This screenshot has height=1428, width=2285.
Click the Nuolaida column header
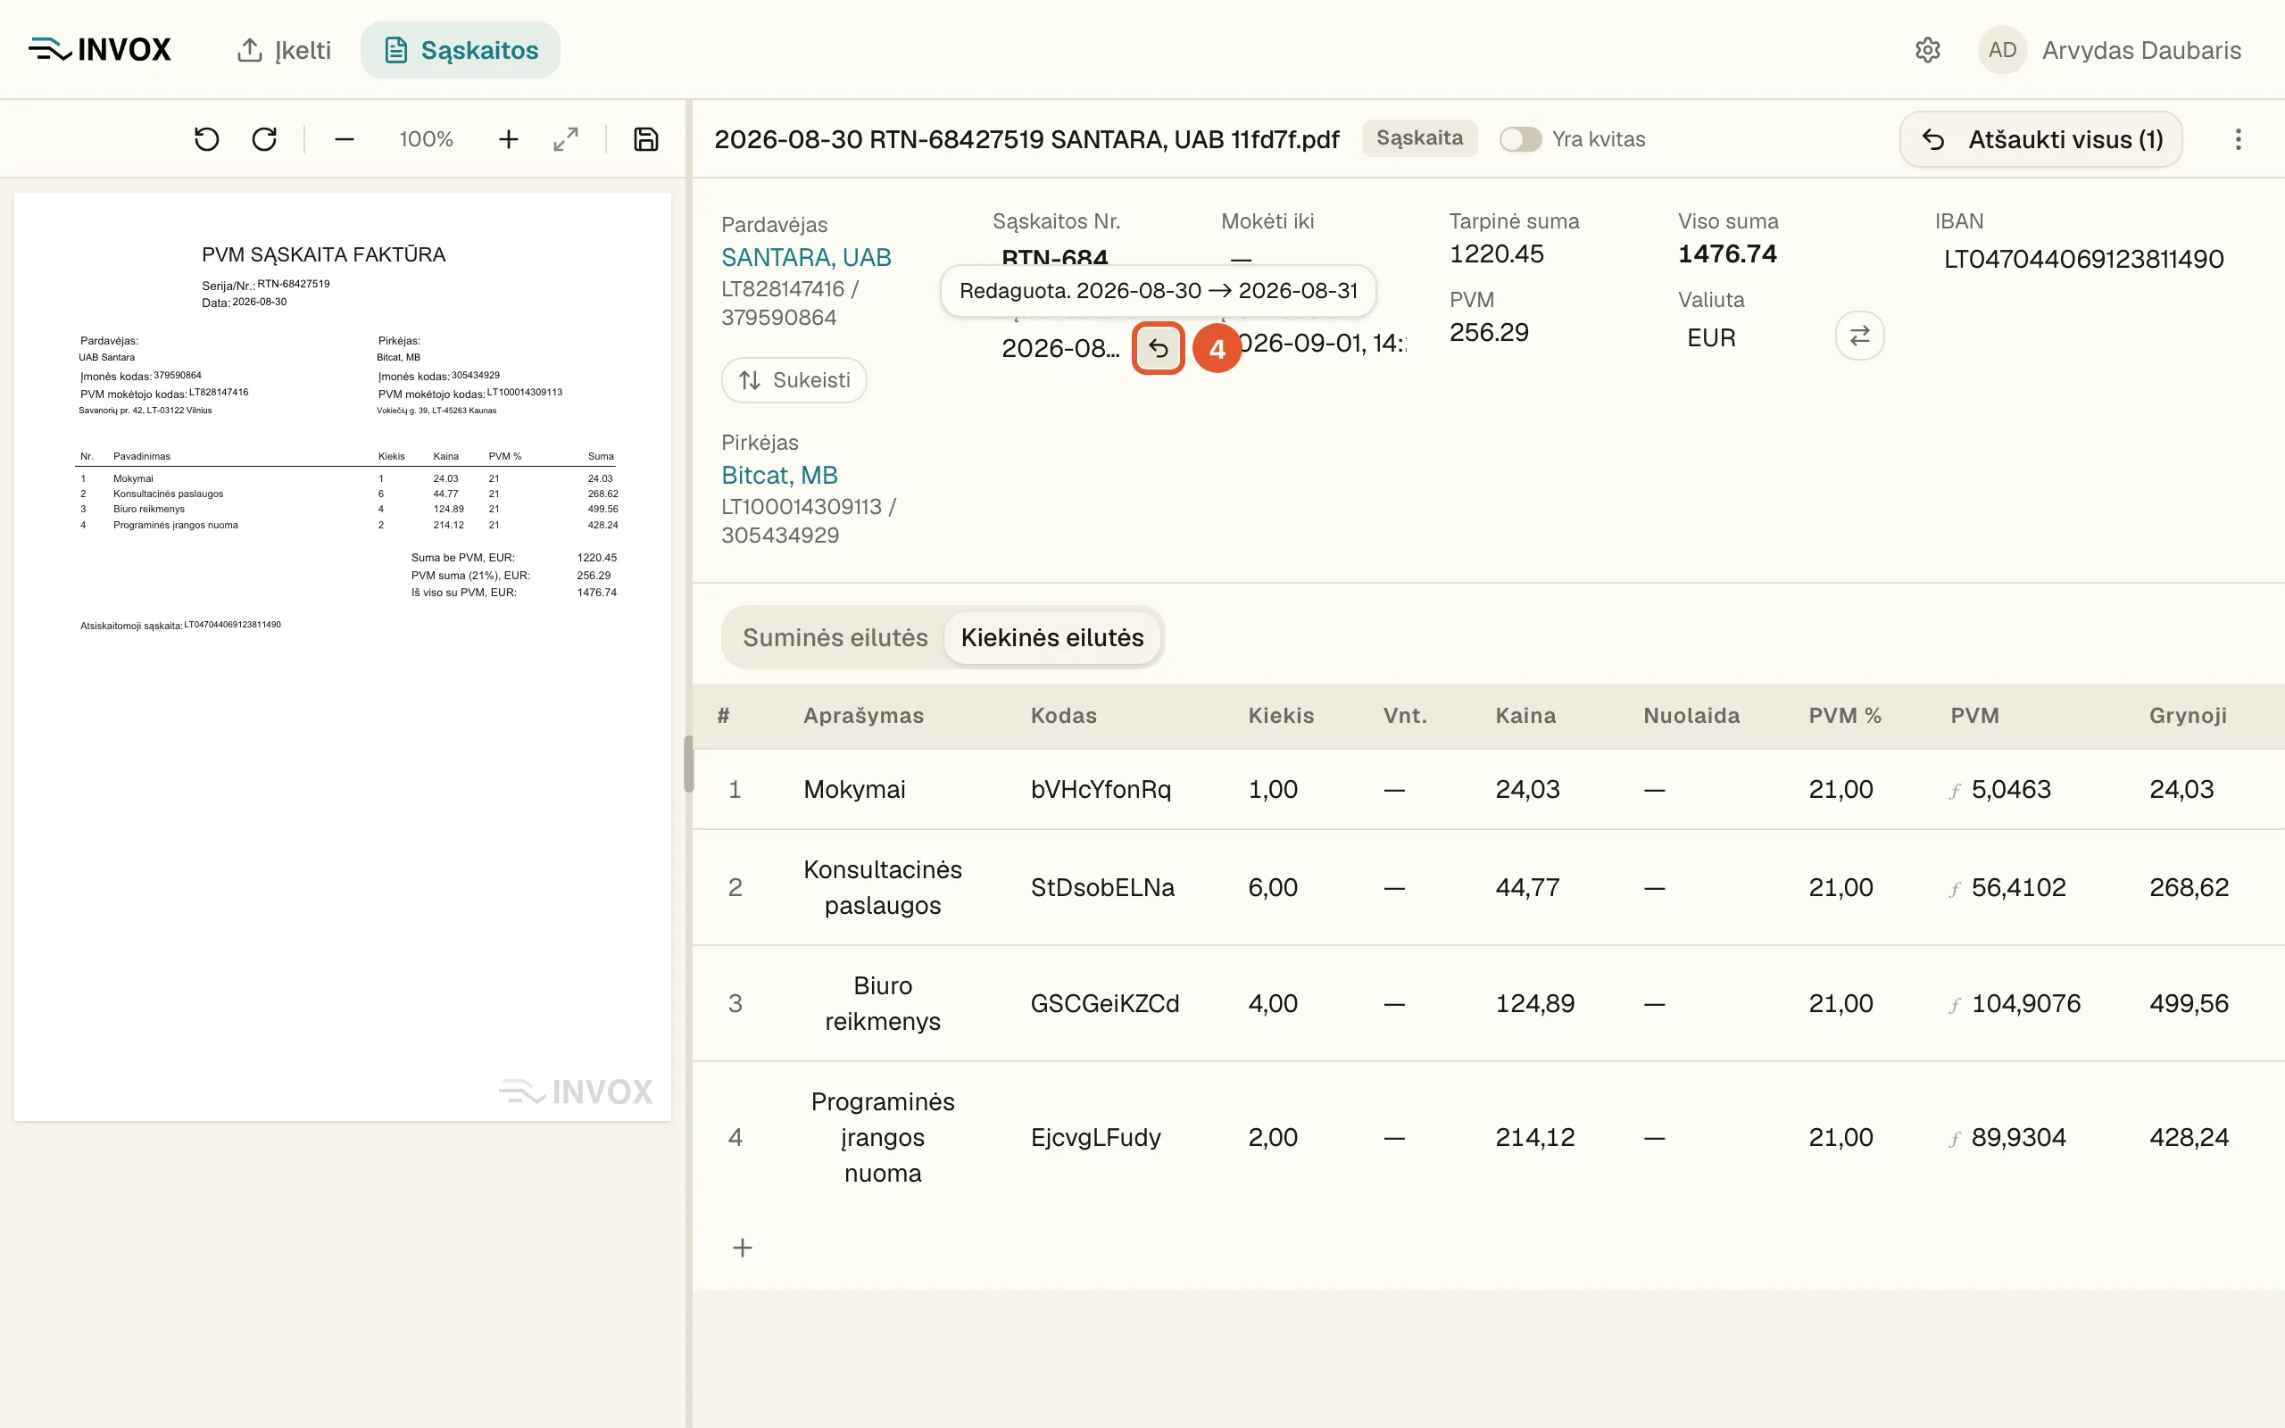(x=1691, y=716)
